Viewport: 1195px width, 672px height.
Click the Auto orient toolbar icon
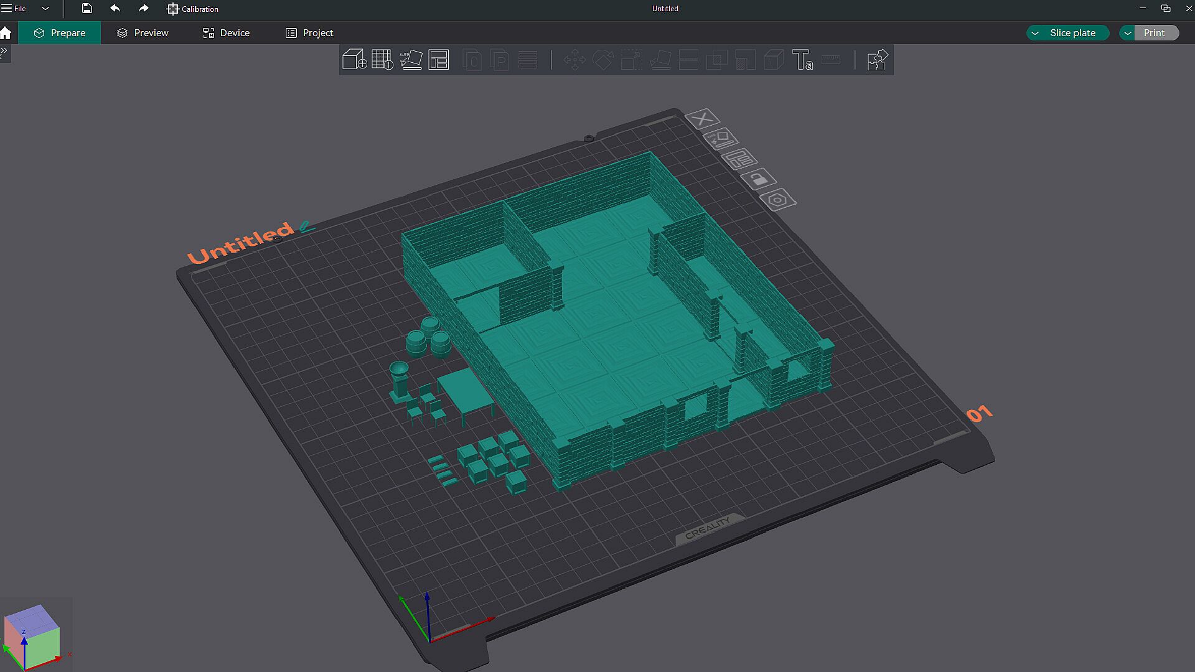(411, 60)
